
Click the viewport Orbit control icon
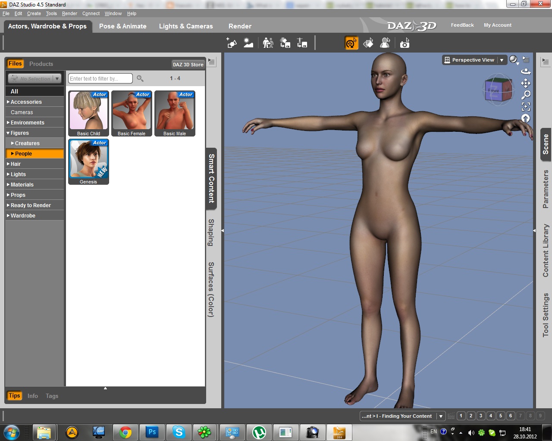click(x=526, y=71)
